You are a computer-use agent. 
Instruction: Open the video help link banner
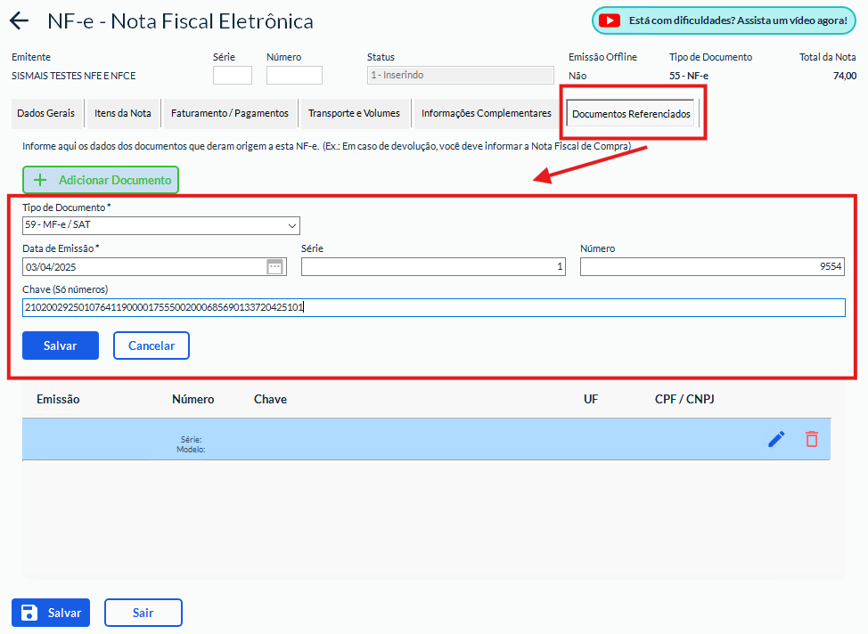(724, 20)
